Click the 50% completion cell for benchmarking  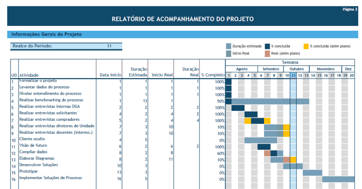tap(220, 101)
